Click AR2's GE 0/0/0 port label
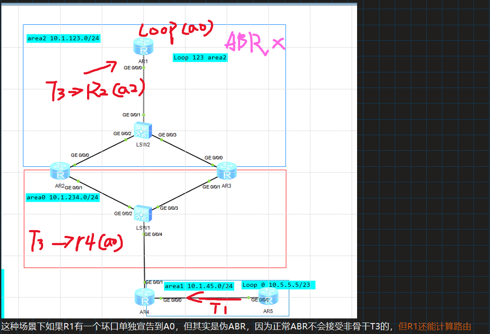This screenshot has width=490, height=334. pos(80,155)
